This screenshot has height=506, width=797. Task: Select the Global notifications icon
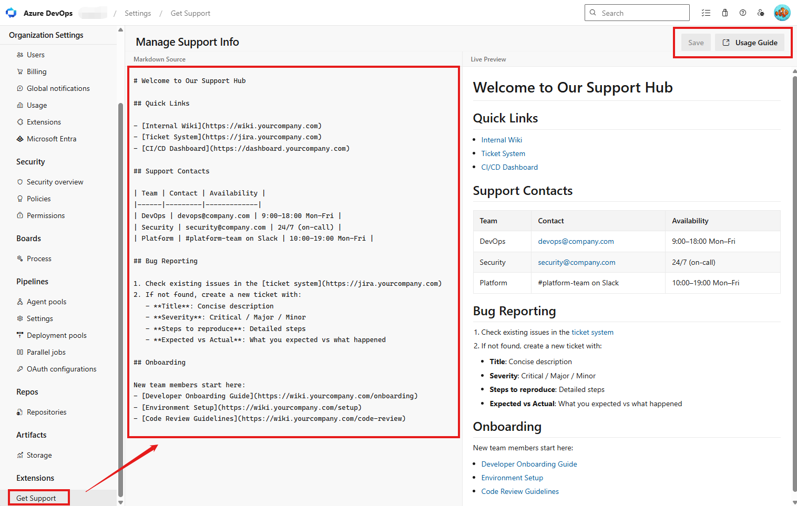[x=20, y=88]
